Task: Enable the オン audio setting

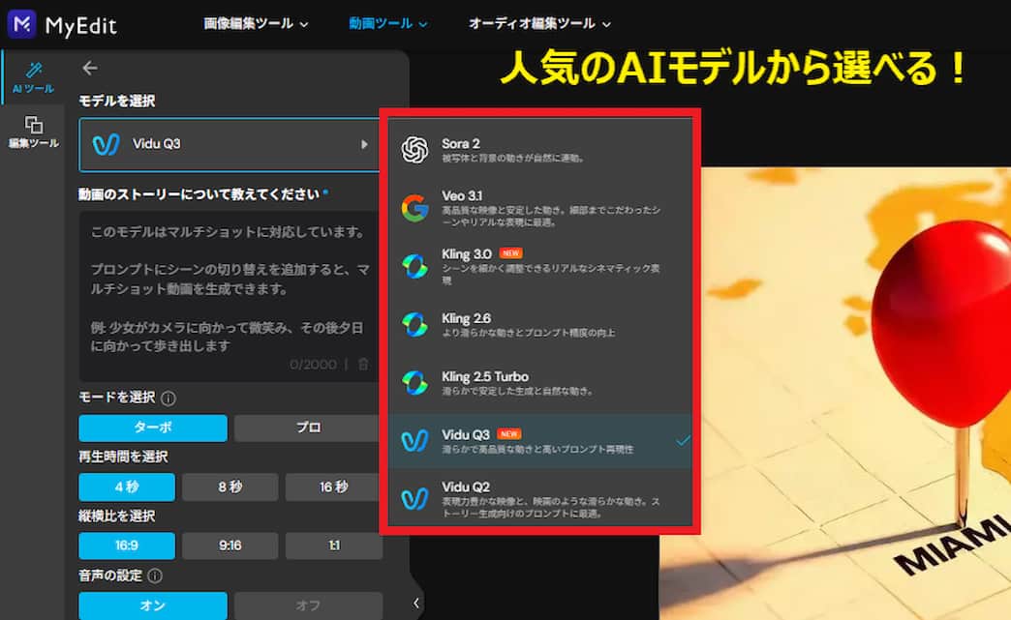Action: pyautogui.click(x=152, y=605)
